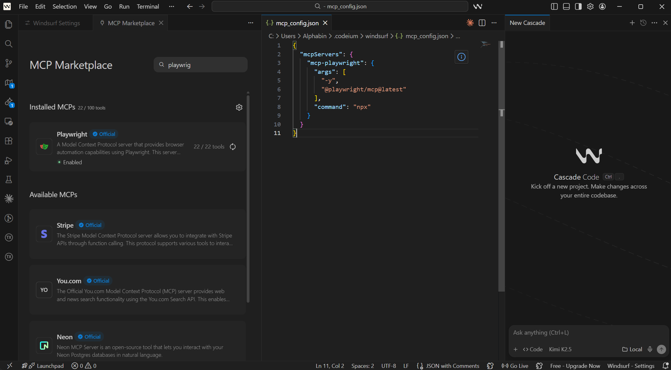Click Free - Upgrade Now in status bar
671x370 pixels.
[575, 366]
